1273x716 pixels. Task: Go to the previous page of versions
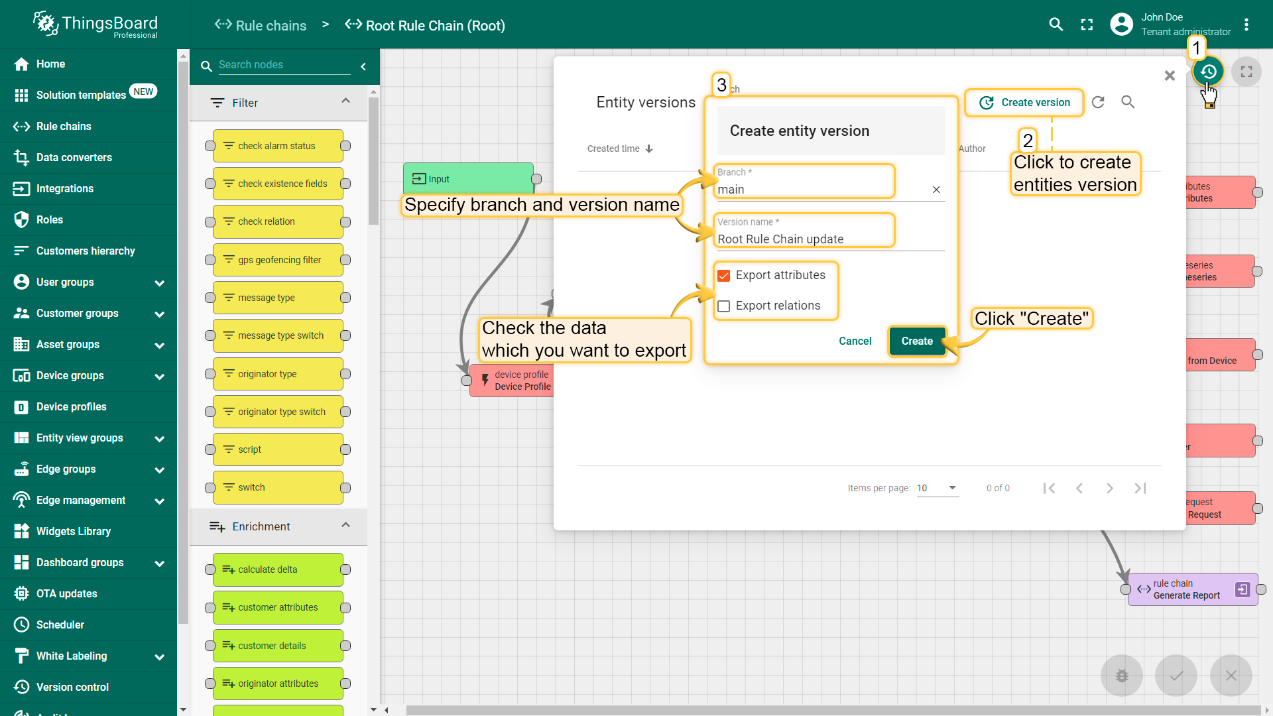[1079, 488]
